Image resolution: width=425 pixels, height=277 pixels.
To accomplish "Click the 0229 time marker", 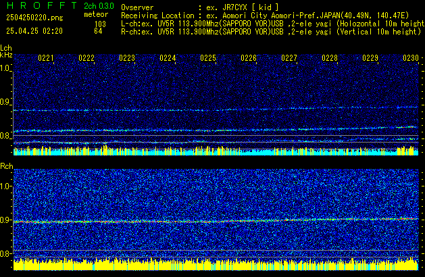I will 370,58.
